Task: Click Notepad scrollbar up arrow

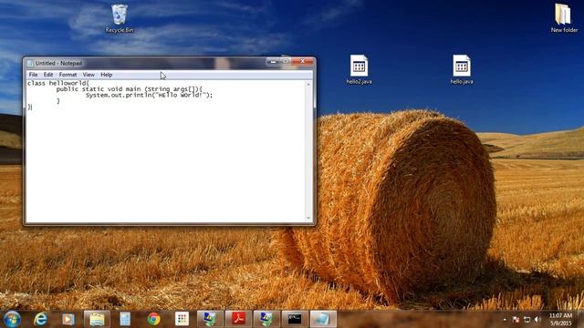Action: point(308,85)
